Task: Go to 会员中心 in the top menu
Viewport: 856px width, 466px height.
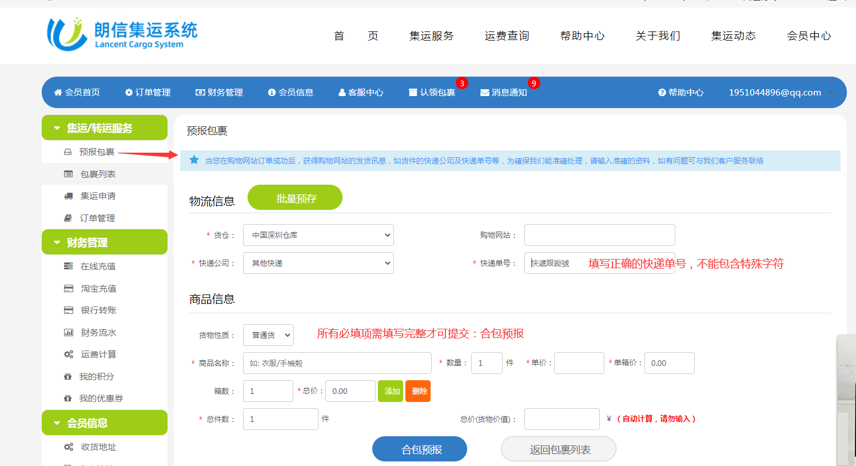Action: coord(809,36)
